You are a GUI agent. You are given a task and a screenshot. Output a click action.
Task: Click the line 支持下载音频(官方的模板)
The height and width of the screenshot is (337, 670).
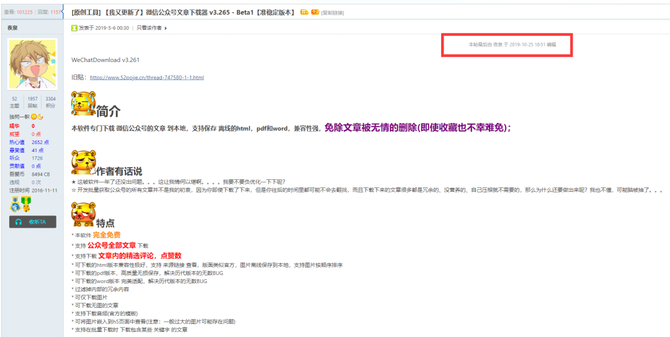click(x=105, y=313)
